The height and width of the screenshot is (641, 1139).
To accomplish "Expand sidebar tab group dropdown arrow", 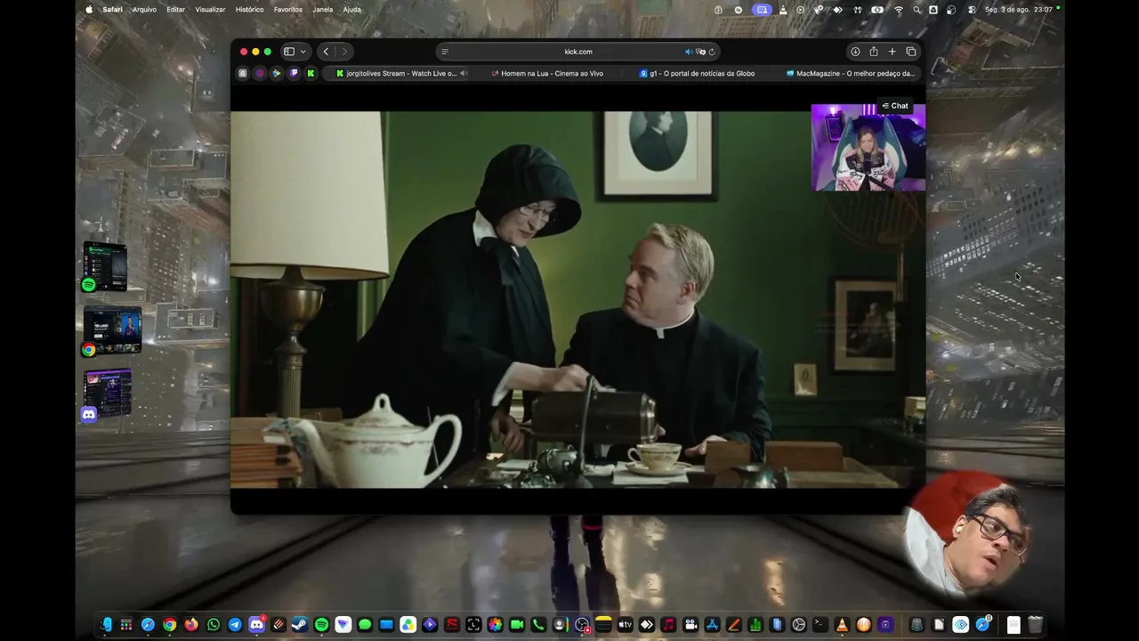I will point(303,52).
